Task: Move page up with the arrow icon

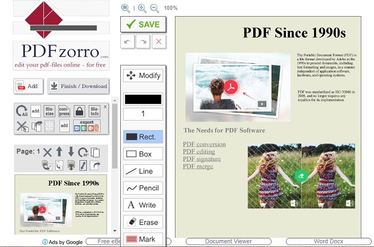Action: point(60,152)
